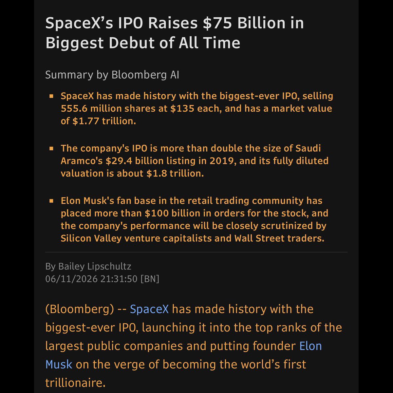Select the summary point about Musk's retail fan base
This screenshot has width=393, height=393.
pyautogui.click(x=195, y=219)
